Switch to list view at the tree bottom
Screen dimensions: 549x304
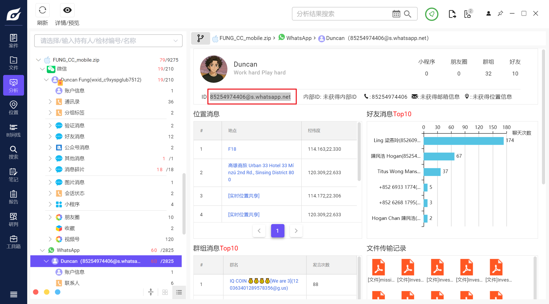click(179, 292)
